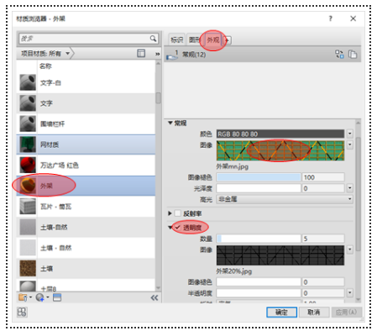Expand the 反射率 section triangle
Image resolution: width=377 pixels, height=331 pixels.
tap(170, 213)
